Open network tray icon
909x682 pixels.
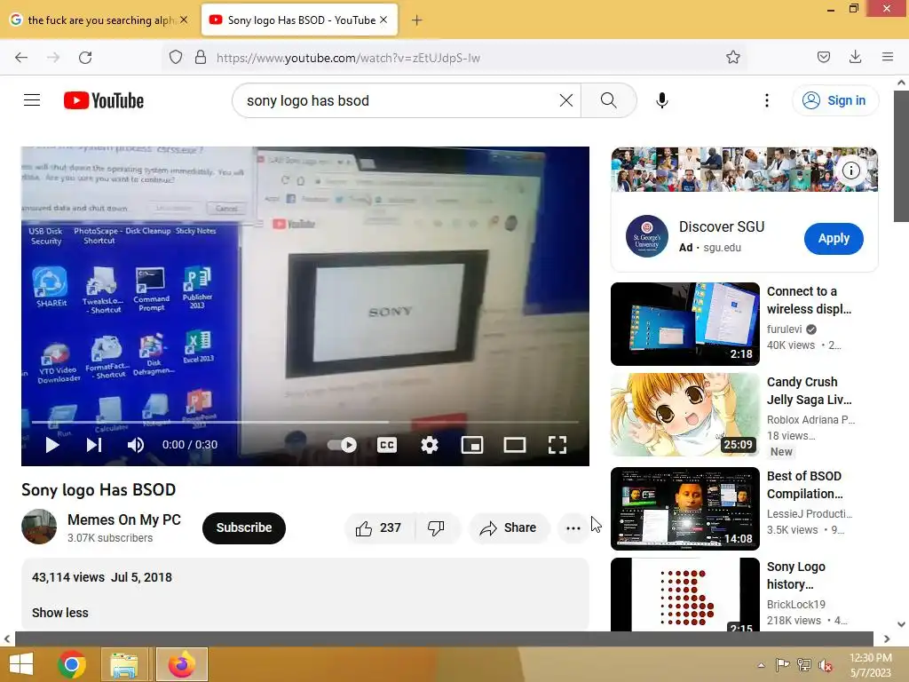[x=804, y=665]
